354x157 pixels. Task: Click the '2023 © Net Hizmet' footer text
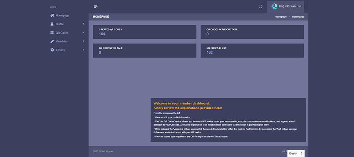click(103, 152)
